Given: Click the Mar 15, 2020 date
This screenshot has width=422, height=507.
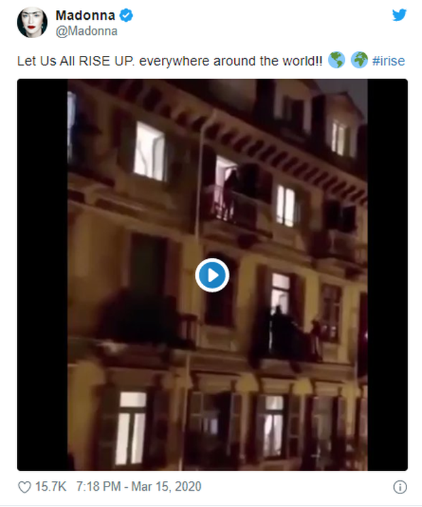Looking at the screenshot, I should 166,487.
